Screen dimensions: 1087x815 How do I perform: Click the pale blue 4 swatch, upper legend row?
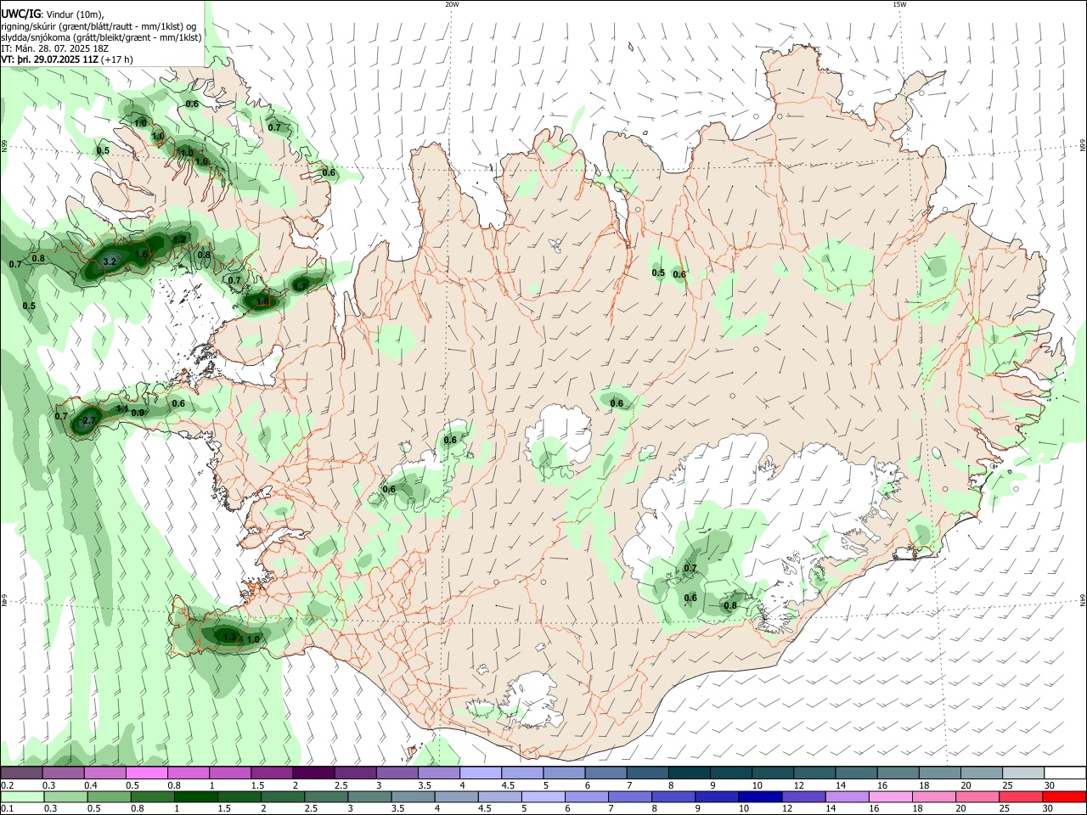coord(481,773)
